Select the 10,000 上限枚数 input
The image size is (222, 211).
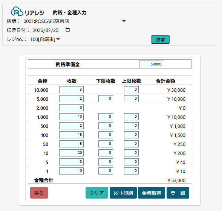click(x=131, y=90)
